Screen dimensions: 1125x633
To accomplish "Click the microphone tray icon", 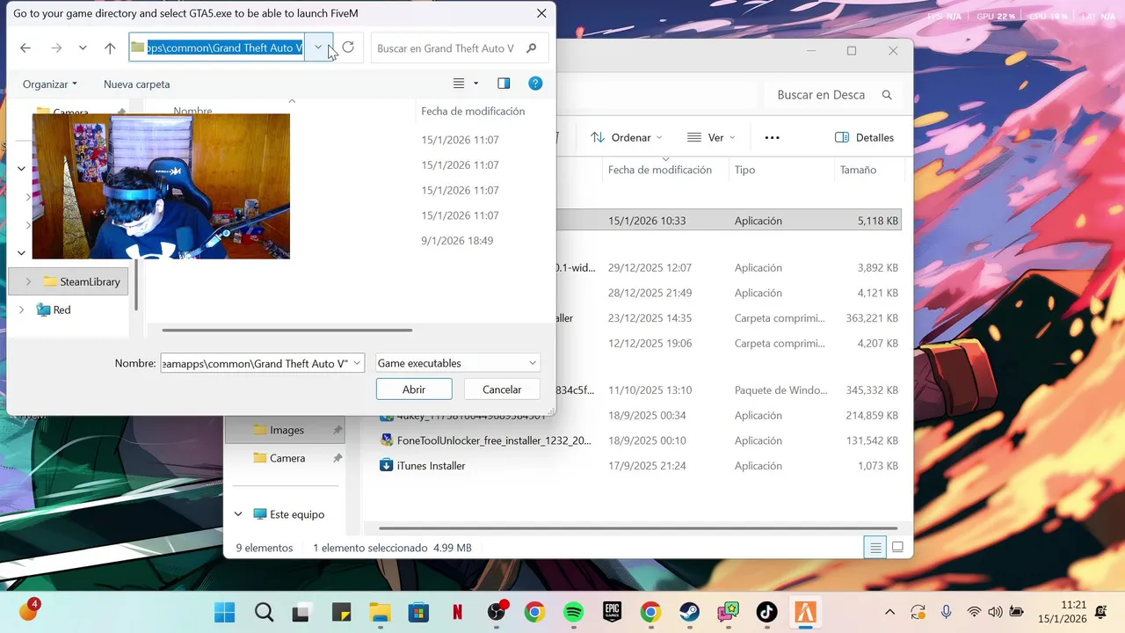I will (946, 612).
